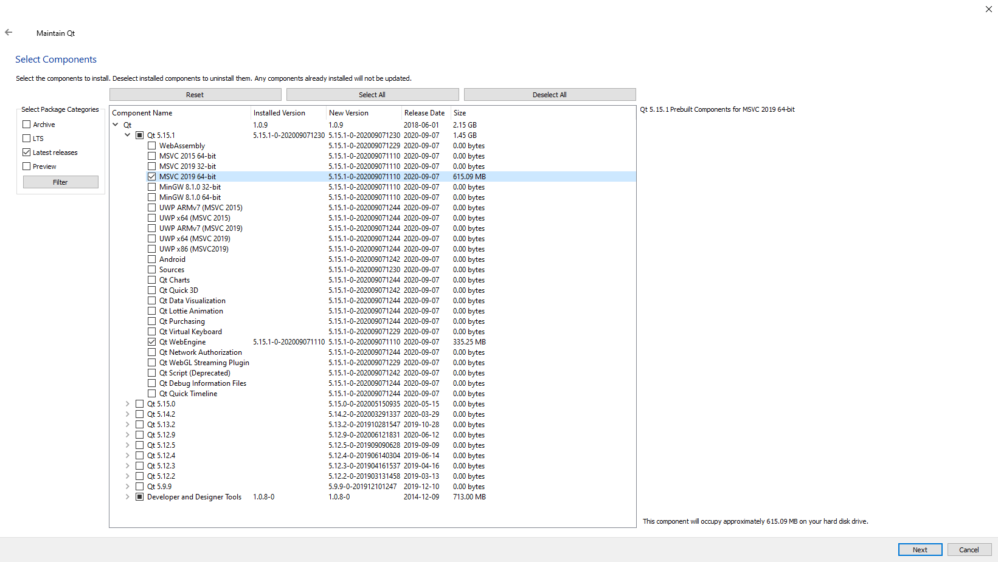
Task: Select the Qt 5.12.3 row label
Action: pyautogui.click(x=161, y=465)
